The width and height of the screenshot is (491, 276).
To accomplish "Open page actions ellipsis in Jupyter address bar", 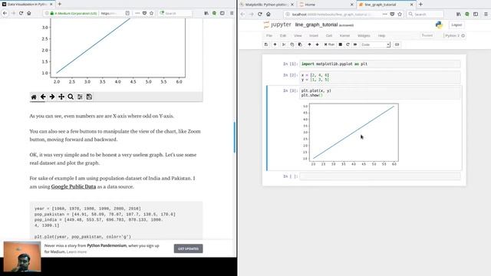I will click(385, 14).
